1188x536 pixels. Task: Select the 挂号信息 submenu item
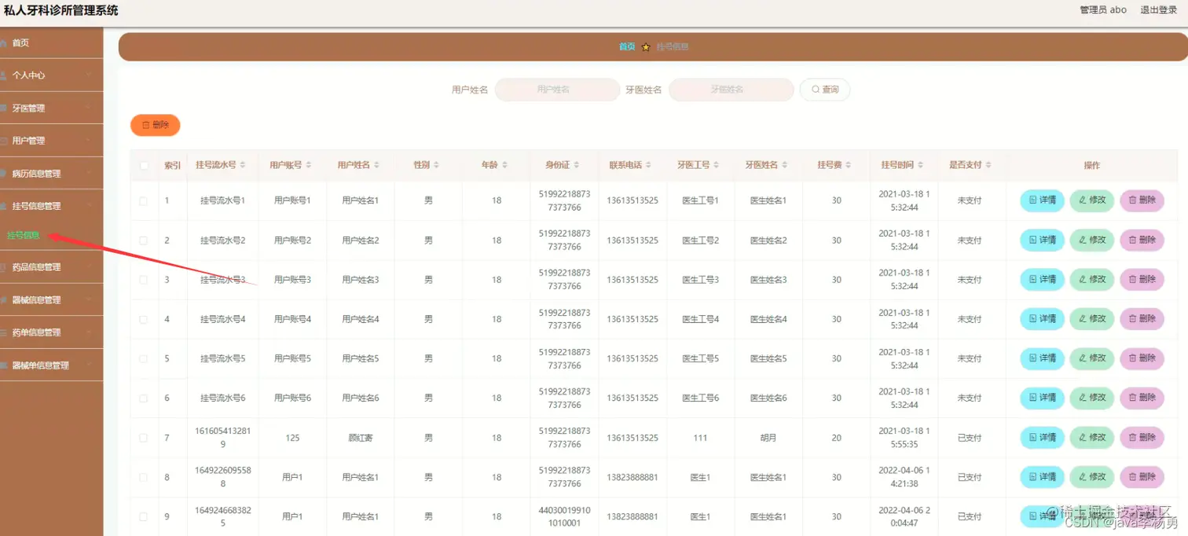tap(24, 235)
